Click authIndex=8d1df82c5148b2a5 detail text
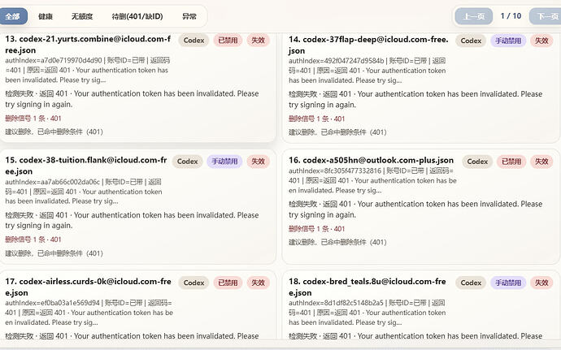The width and height of the screenshot is (561, 350). coord(367,313)
